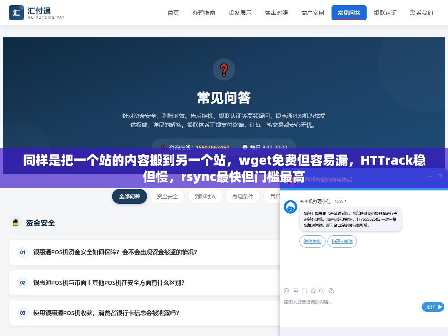Click the lock icon beside 资金安全 heading
Image resolution: width=448 pixels, height=336 pixels.
pyautogui.click(x=16, y=223)
